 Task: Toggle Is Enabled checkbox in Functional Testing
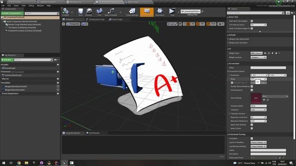(252, 138)
